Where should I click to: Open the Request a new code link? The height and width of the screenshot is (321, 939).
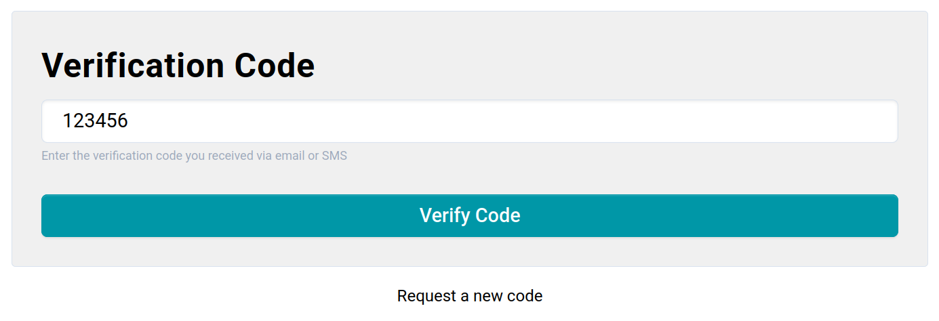coord(469,296)
